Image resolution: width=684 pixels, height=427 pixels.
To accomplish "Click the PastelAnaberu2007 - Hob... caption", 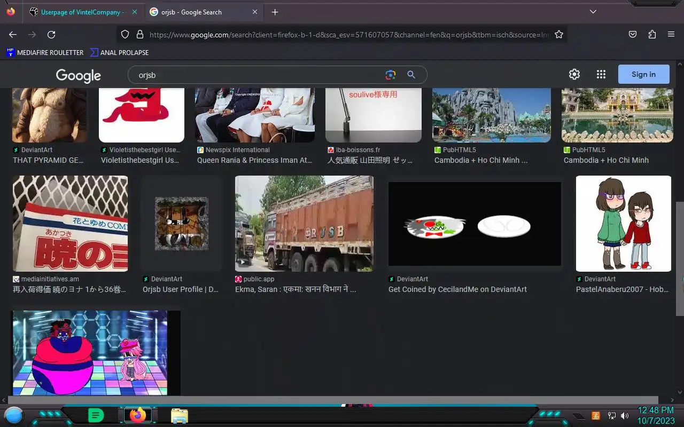I will [x=623, y=289].
